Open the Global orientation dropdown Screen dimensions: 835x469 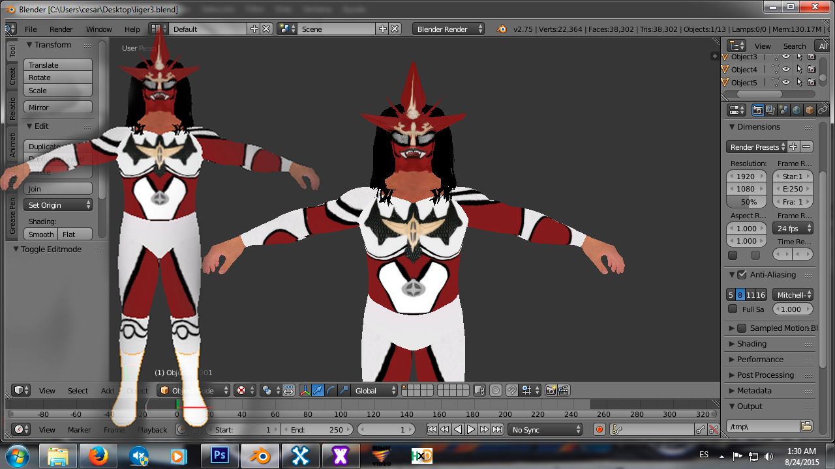coord(374,390)
